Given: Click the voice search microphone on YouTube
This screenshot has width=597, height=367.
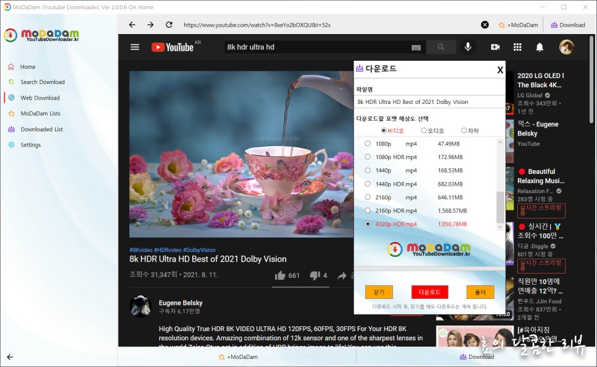Looking at the screenshot, I should tap(468, 46).
